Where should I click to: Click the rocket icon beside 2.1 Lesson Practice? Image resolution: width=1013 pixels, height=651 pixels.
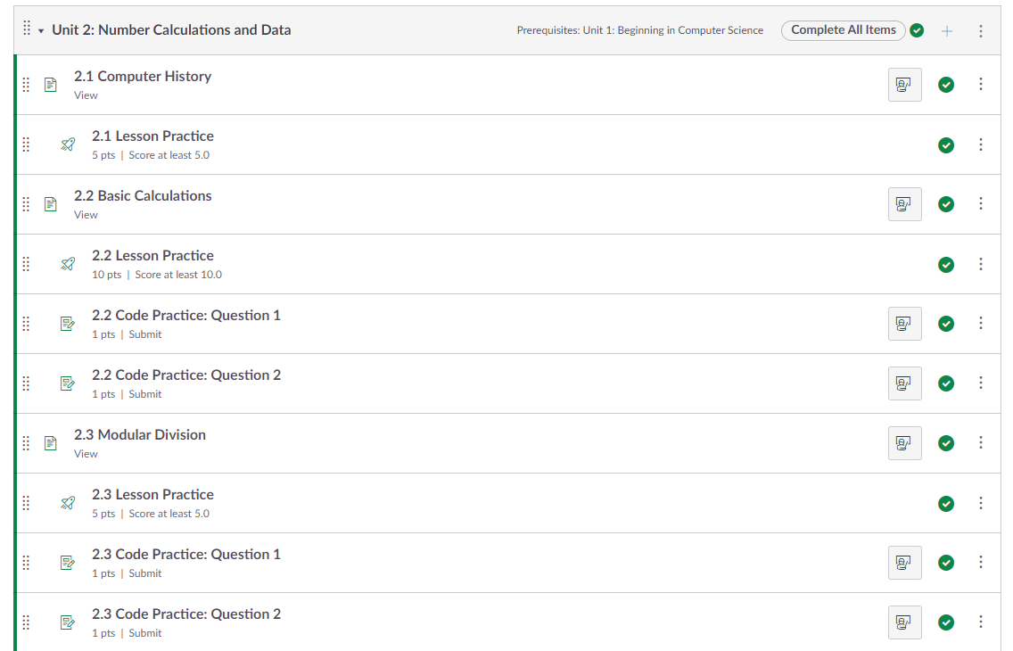(x=68, y=144)
